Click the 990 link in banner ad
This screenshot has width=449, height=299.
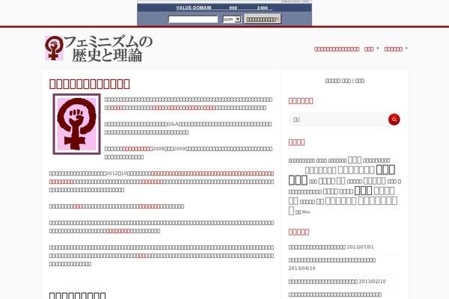click(233, 7)
